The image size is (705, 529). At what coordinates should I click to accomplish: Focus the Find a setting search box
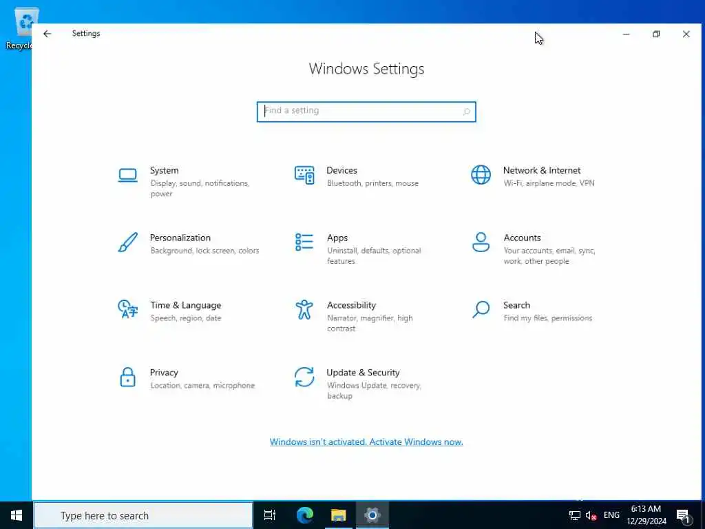(x=366, y=112)
